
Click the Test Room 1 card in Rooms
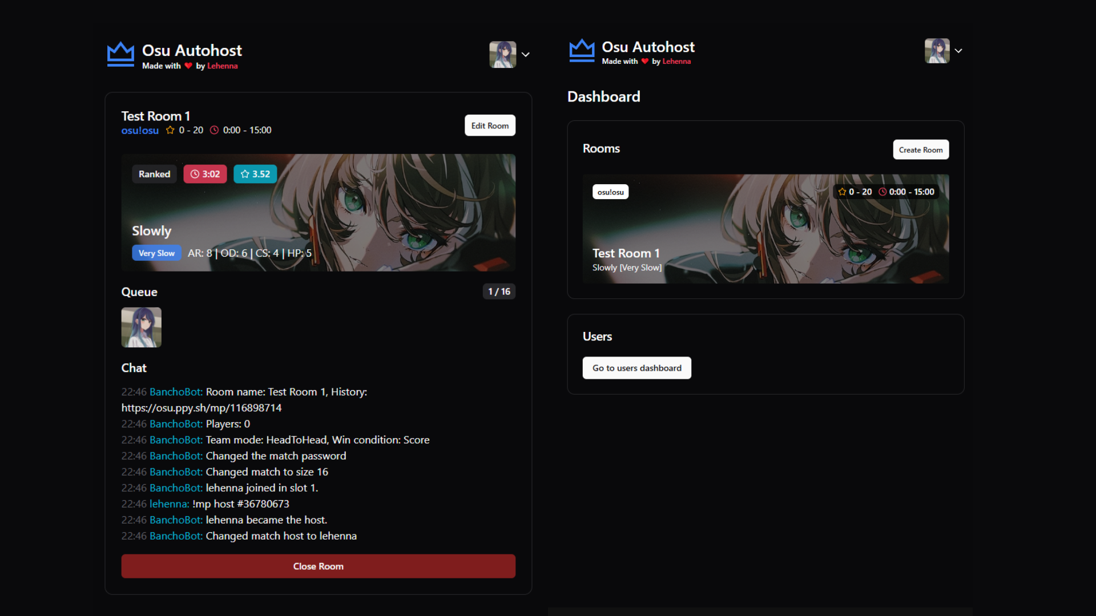coord(765,229)
